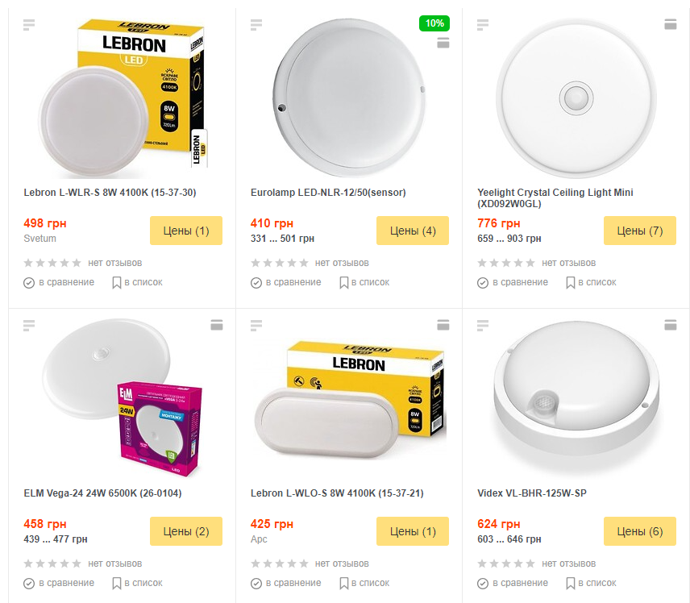The width and height of the screenshot is (690, 603).
Task: Add ELM Vega-24 to comparison
Action: tap(59, 583)
